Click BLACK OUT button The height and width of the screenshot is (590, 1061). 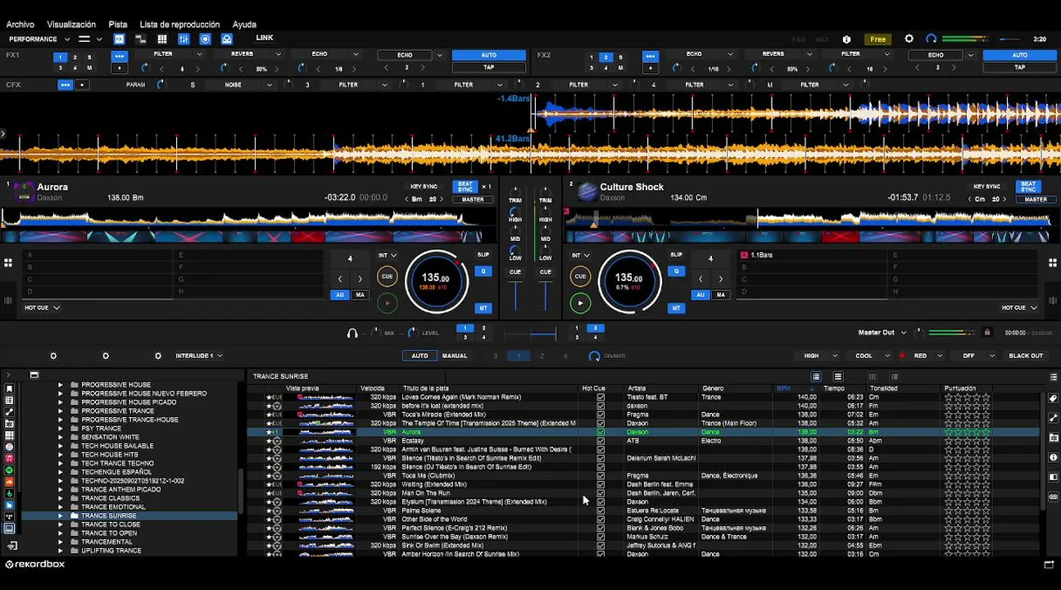[x=1026, y=356]
